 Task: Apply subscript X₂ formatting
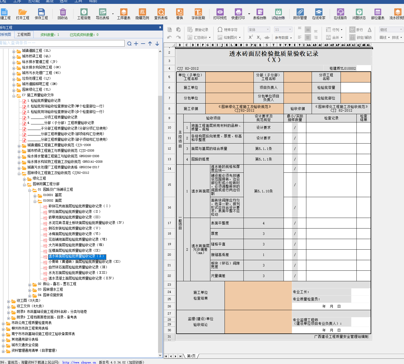point(259,37)
